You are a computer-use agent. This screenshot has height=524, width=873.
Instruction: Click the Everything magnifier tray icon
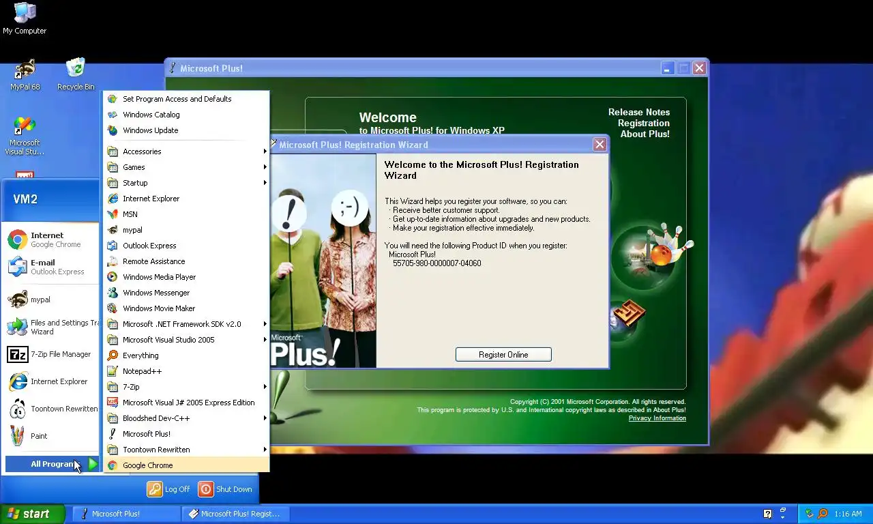point(823,514)
